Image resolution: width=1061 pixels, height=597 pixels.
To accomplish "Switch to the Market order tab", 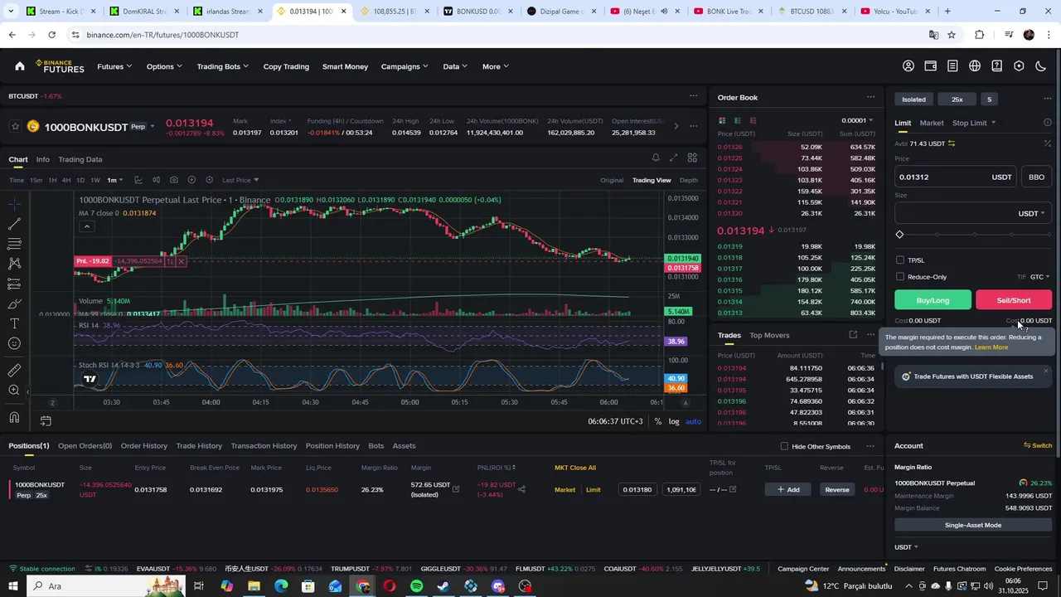I will [932, 123].
